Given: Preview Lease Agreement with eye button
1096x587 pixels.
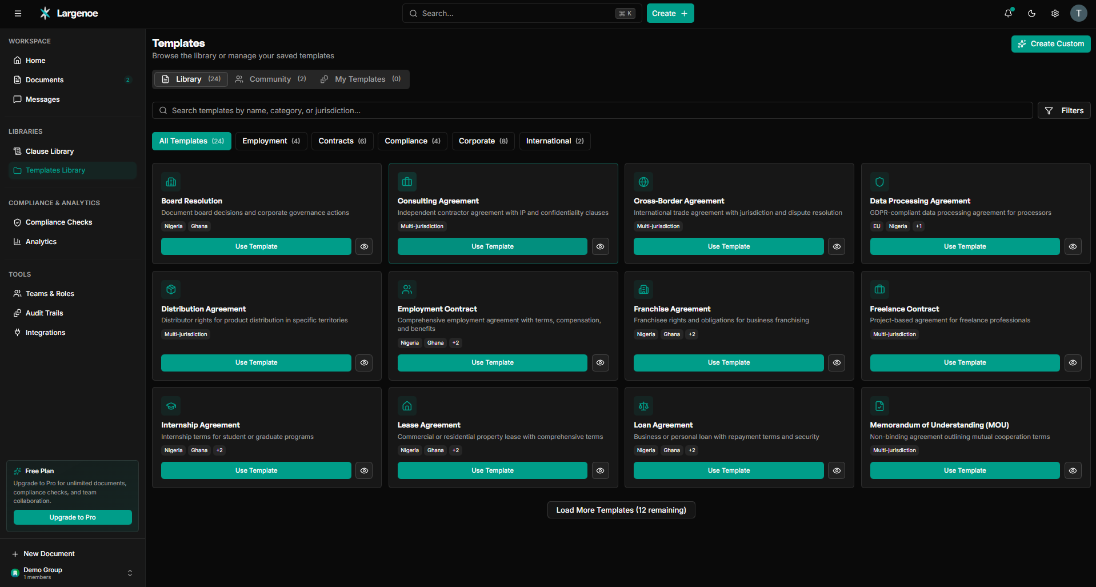Looking at the screenshot, I should pos(600,470).
